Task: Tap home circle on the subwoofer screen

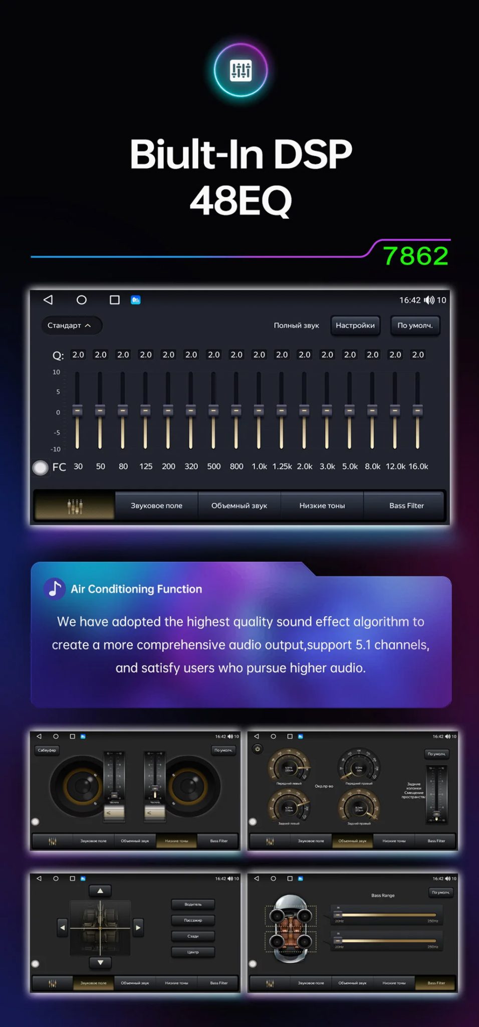Action: point(56,736)
